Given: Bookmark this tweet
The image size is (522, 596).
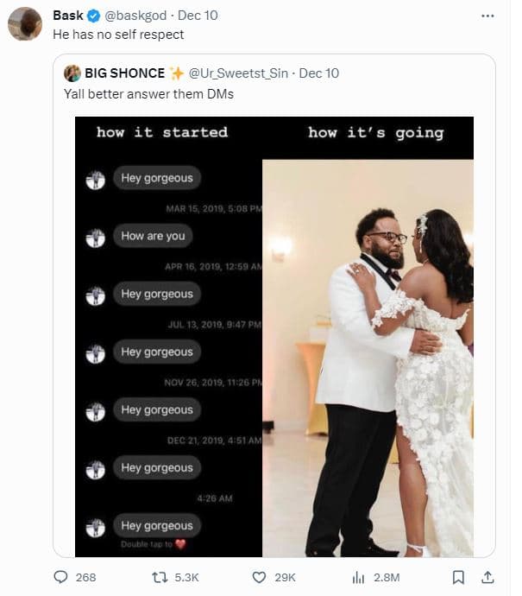Looking at the screenshot, I should [x=459, y=577].
